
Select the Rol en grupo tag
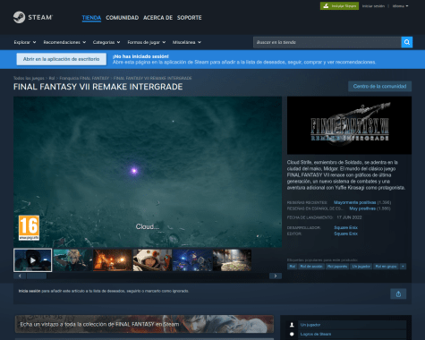[x=386, y=267]
